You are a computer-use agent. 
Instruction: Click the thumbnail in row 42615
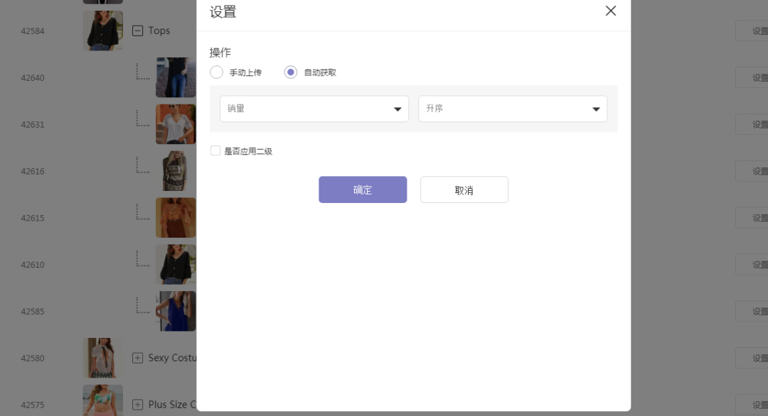175,217
